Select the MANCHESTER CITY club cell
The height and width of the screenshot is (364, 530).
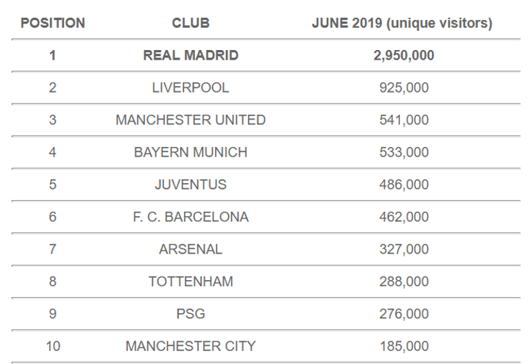pos(191,346)
